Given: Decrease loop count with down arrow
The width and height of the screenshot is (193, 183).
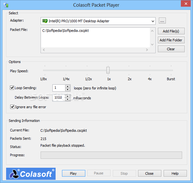Looking at the screenshot, I should pyautogui.click(x=67, y=89).
